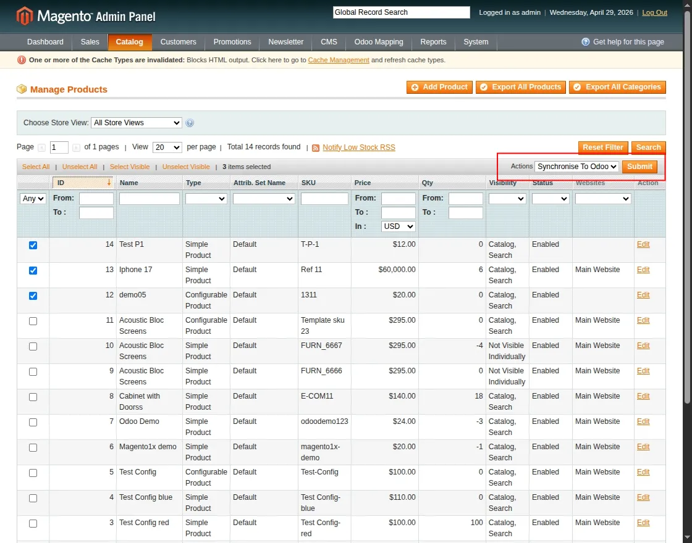The height and width of the screenshot is (543, 692).
Task: Open the Attrib. Set Name filter dropdown
Action: (263, 199)
